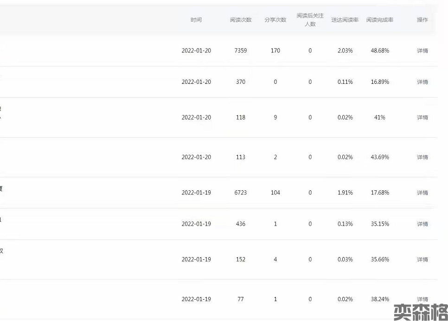Click the 170 share count cell

click(275, 50)
